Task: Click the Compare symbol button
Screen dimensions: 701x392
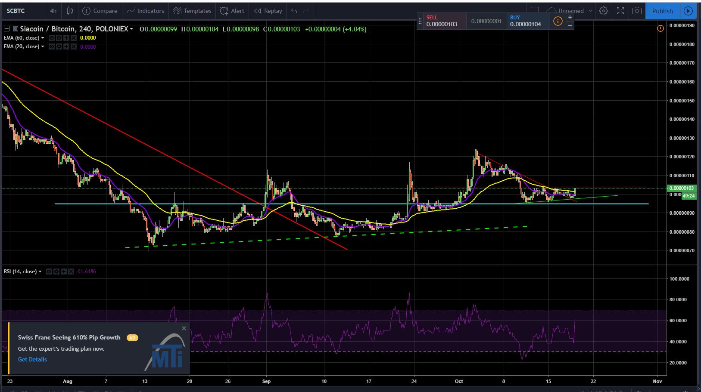Action: [x=100, y=11]
